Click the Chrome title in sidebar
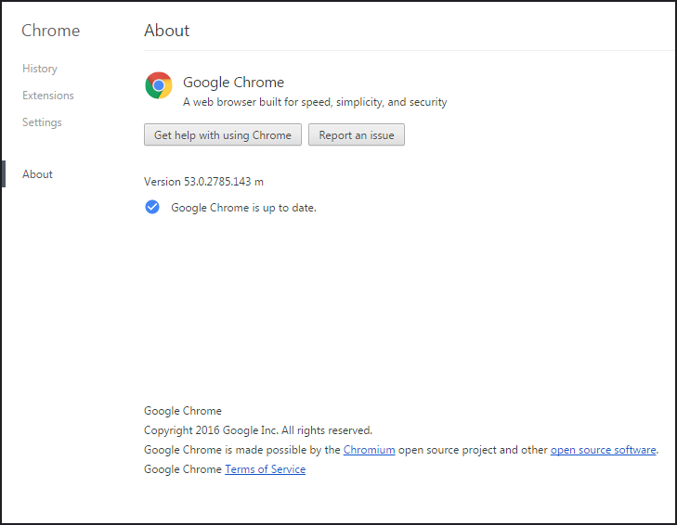 51,31
